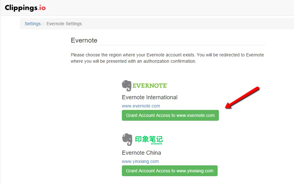The width and height of the screenshot is (294, 184).
Task: Click the Evernote International heading
Action: coord(150,97)
